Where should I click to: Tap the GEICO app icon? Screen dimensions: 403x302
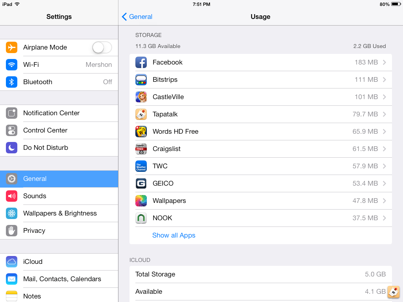141,183
